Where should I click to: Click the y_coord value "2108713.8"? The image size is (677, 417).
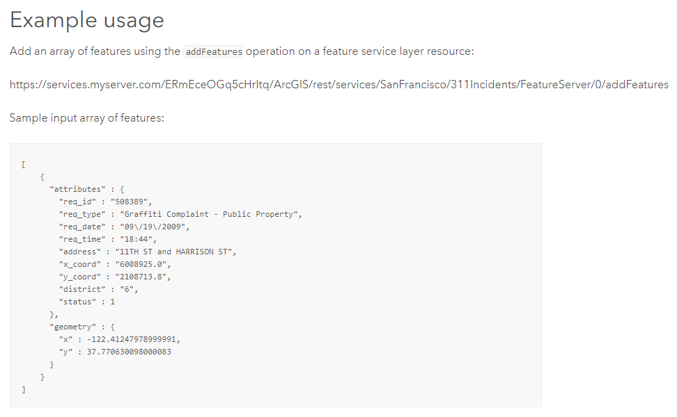tap(141, 277)
